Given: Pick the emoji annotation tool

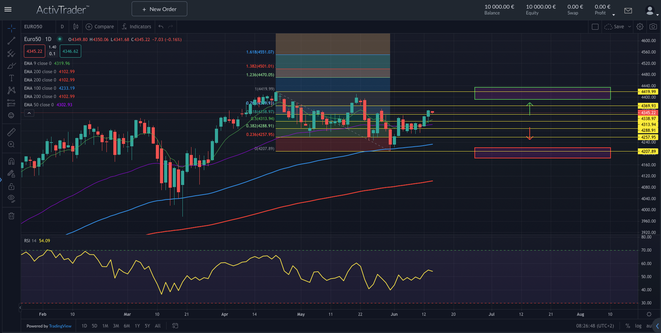Looking at the screenshot, I should point(11,115).
